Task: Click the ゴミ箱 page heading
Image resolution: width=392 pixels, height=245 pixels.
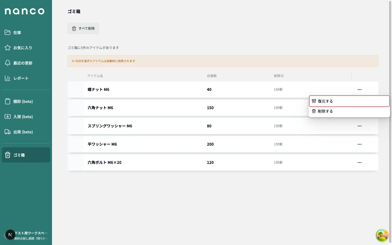Action: tap(74, 11)
